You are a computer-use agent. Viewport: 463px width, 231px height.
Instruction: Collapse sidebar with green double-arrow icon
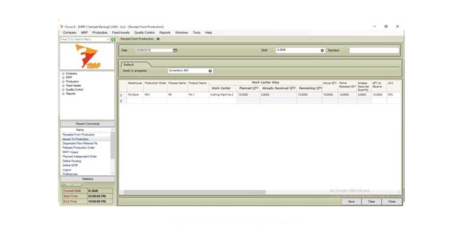[x=114, y=39]
